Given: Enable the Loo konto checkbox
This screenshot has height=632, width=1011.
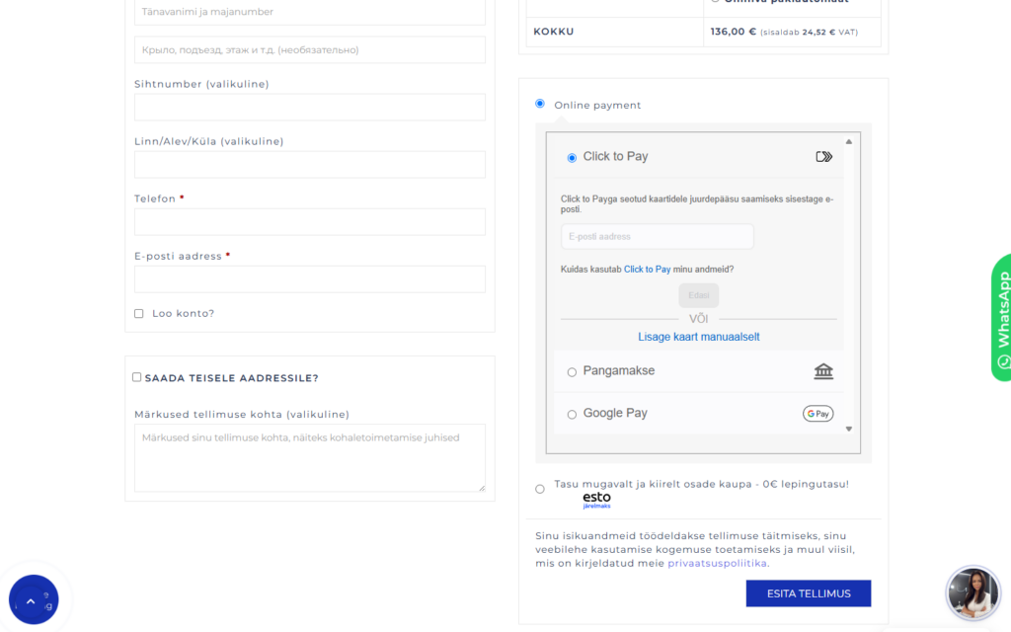Looking at the screenshot, I should click(139, 314).
